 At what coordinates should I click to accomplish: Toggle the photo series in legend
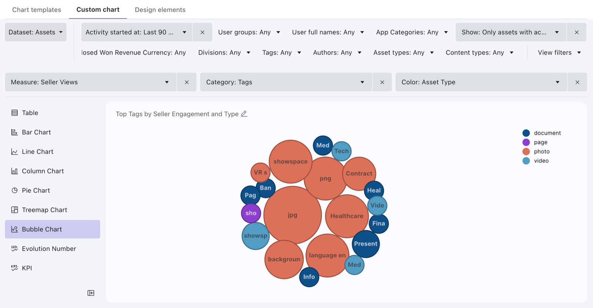[536, 152]
